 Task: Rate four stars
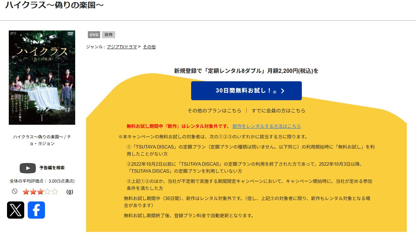pos(47,192)
